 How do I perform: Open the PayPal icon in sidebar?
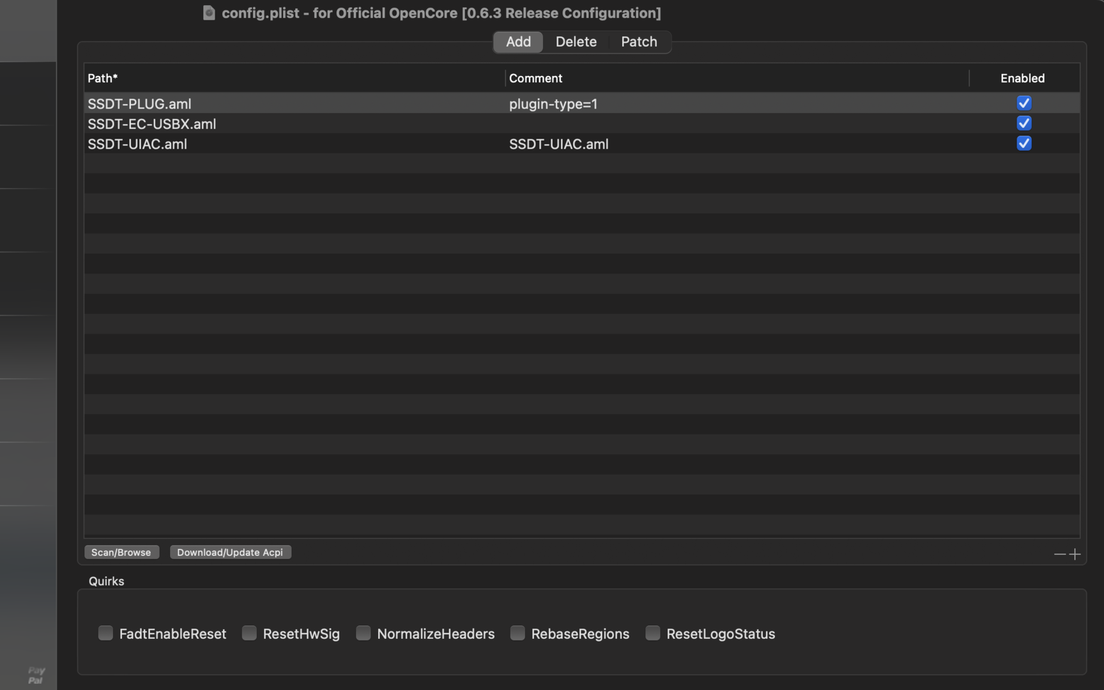click(36, 675)
